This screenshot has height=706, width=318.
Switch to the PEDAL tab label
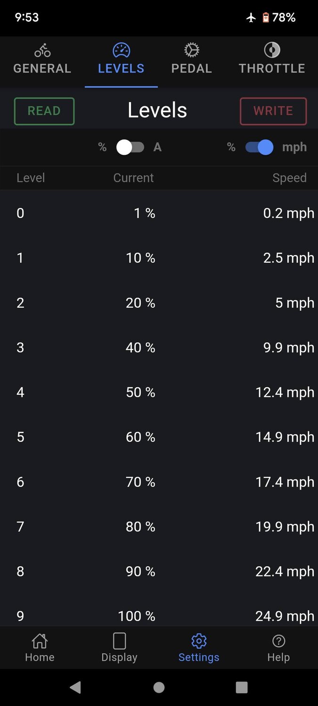click(191, 69)
